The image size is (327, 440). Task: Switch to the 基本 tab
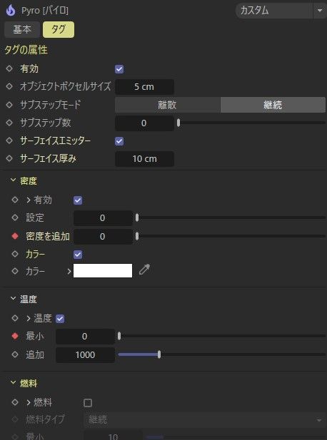click(x=22, y=29)
